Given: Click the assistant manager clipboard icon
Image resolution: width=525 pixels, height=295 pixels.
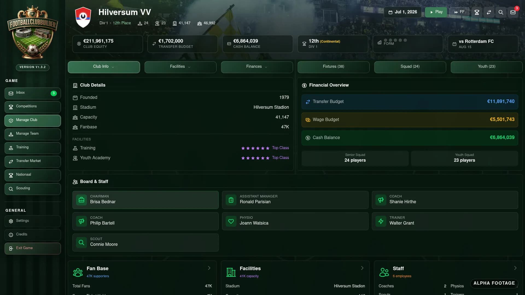Looking at the screenshot, I should click(231, 200).
